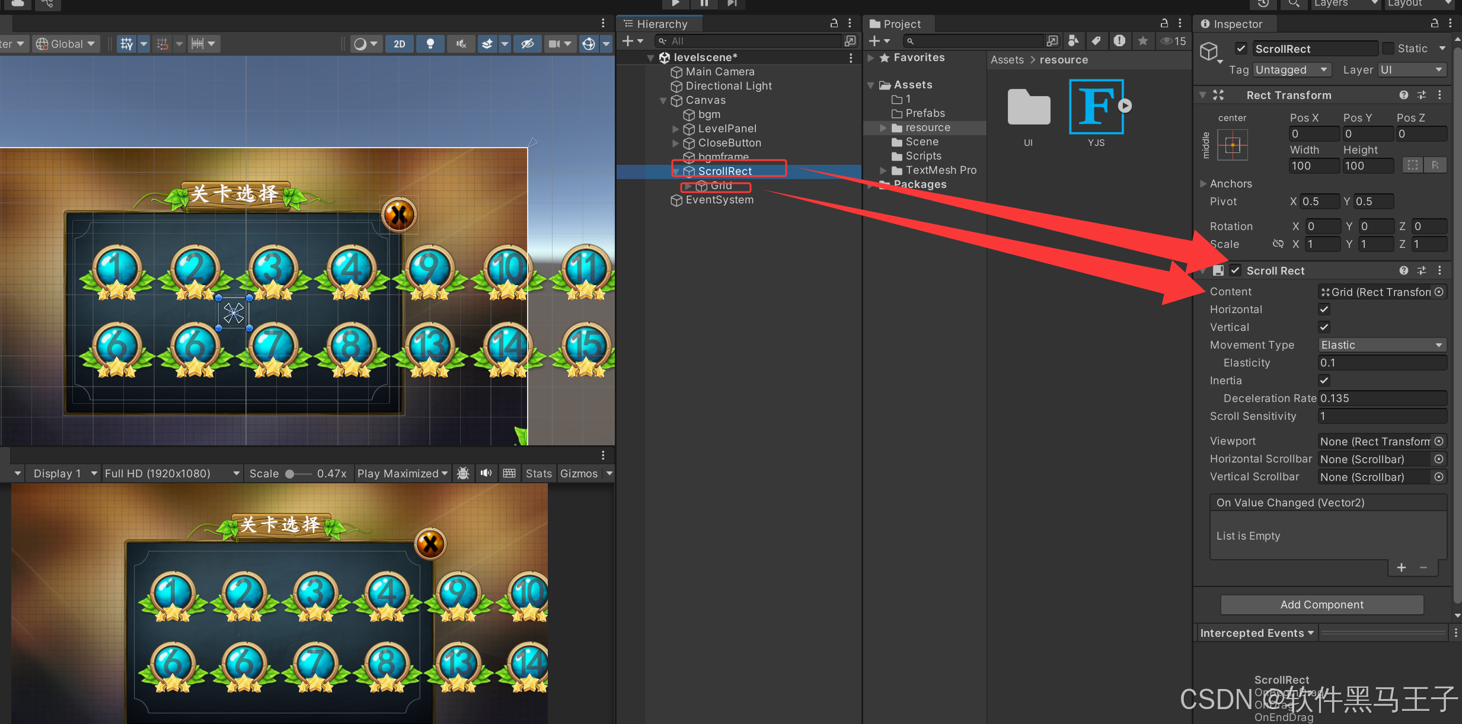
Task: Toggle the ScrollRect active checkbox
Action: [1241, 49]
